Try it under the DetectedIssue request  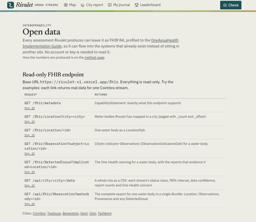[29, 172]
